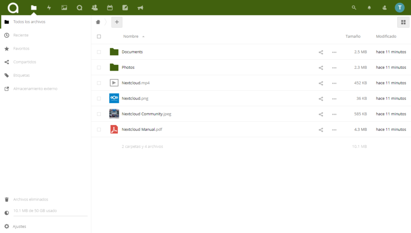Click the 4.3 MB size value
Viewport: 411px width, 233px height.
(360, 129)
